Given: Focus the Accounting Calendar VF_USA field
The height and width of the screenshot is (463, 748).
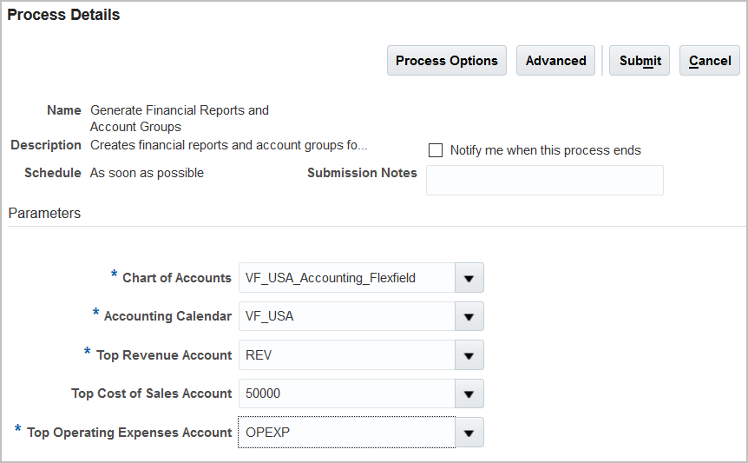Looking at the screenshot, I should coord(346,316).
